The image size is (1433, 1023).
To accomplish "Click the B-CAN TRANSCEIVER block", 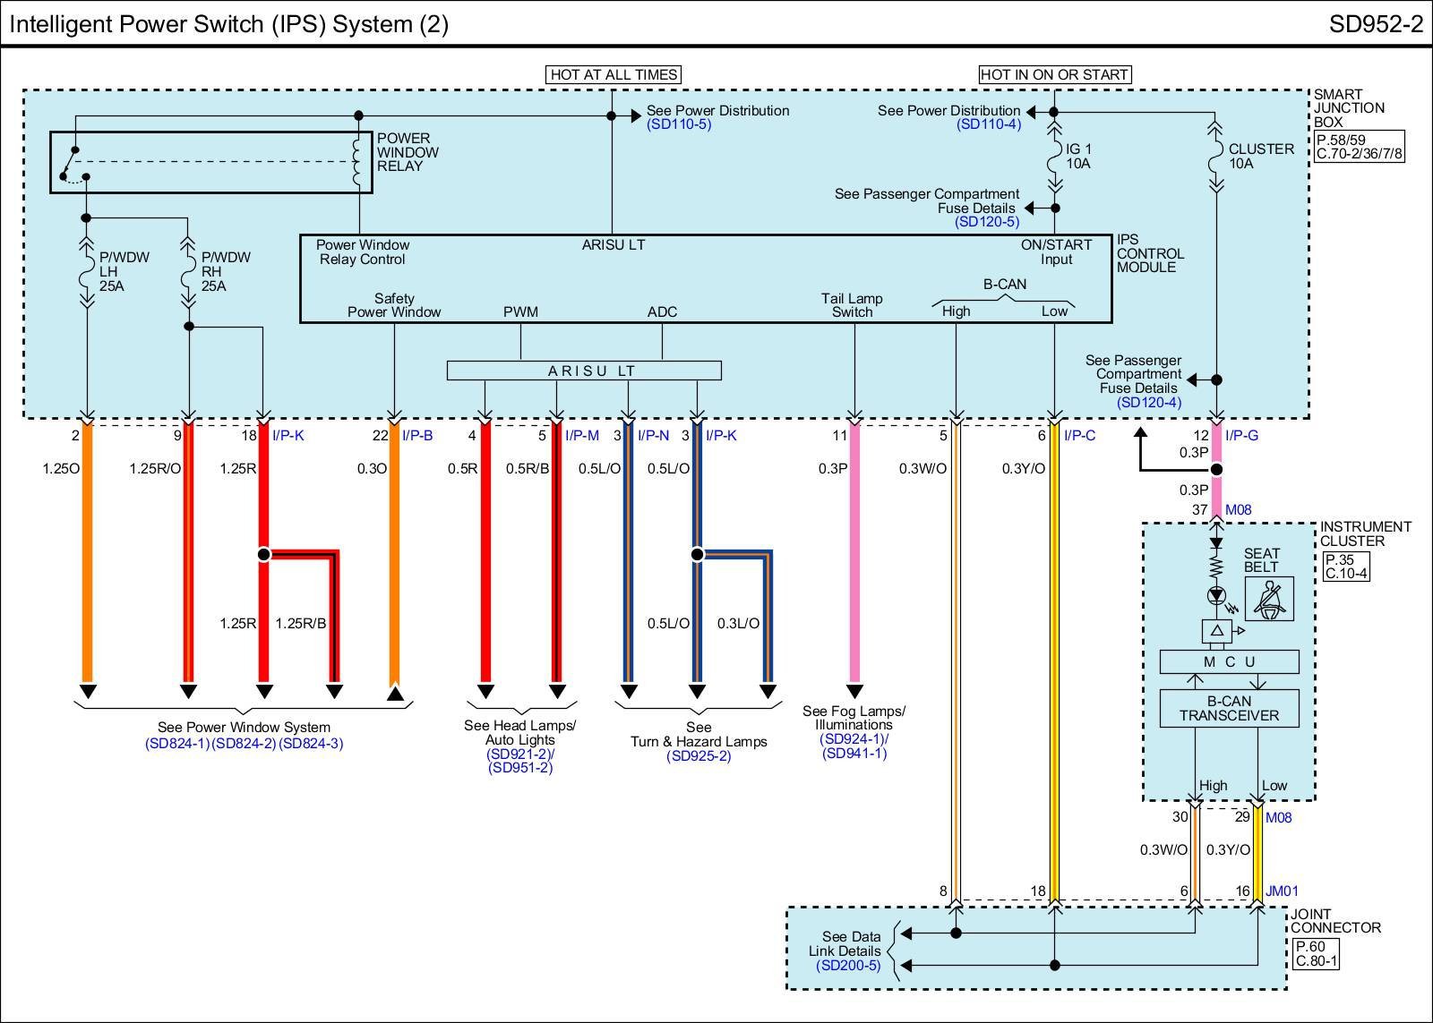I will coord(1229,708).
